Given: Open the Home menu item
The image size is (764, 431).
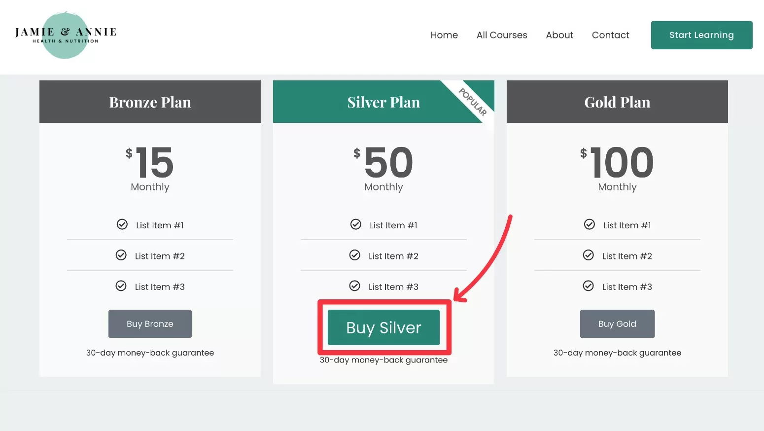Looking at the screenshot, I should pos(444,35).
